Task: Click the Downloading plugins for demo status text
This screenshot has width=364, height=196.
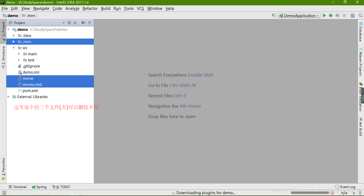Action: pos(206,193)
